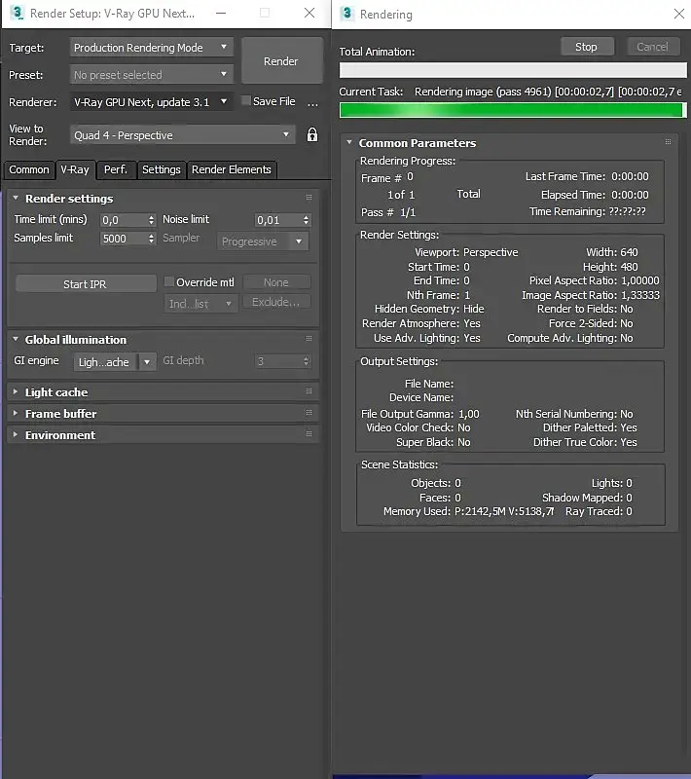
Task: Click the Global illumination rollout grip icon
Action: coord(309,339)
